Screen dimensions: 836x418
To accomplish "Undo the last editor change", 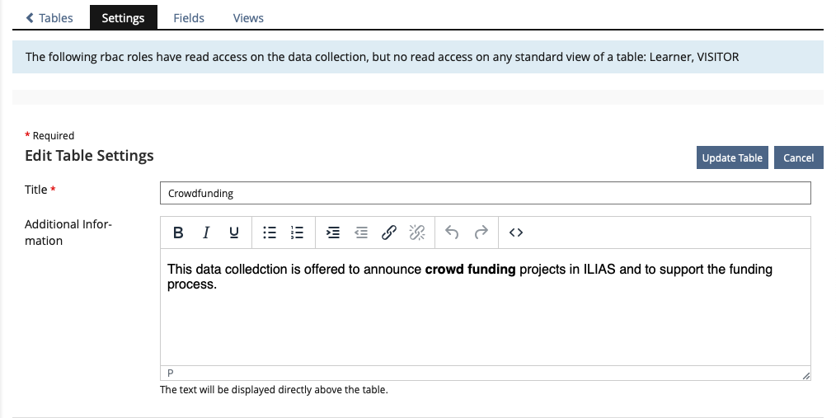I will (x=452, y=233).
